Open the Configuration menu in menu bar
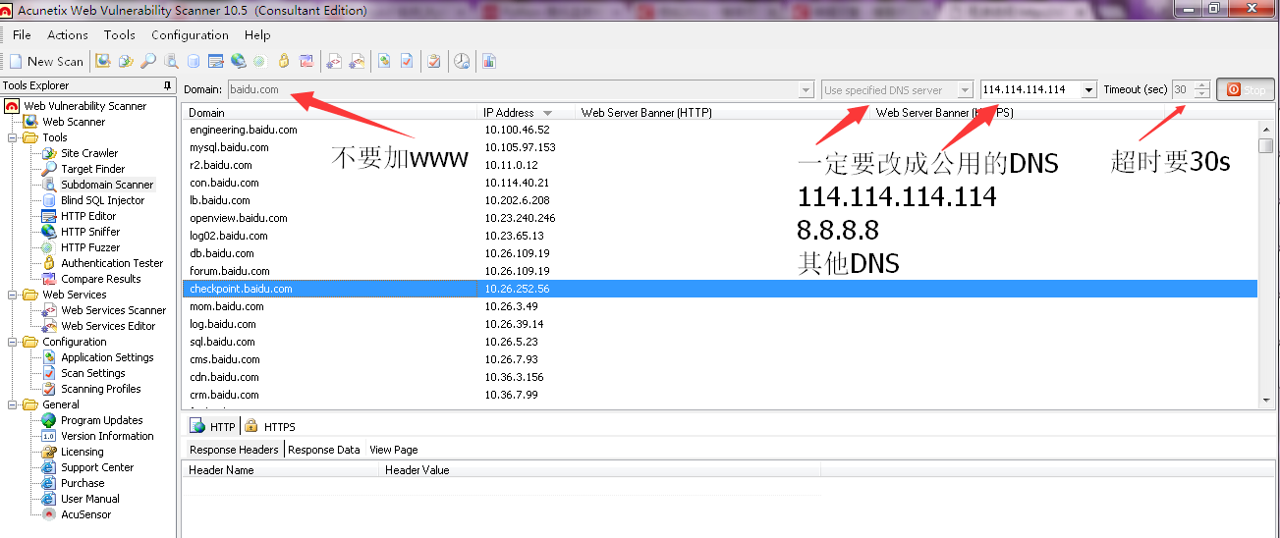The height and width of the screenshot is (538, 1280). pyautogui.click(x=190, y=34)
